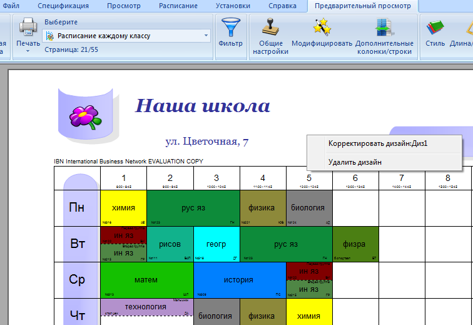
Task: Choose 'Корректировать дизайн:Диз1' from context menu
Action: tap(378, 143)
